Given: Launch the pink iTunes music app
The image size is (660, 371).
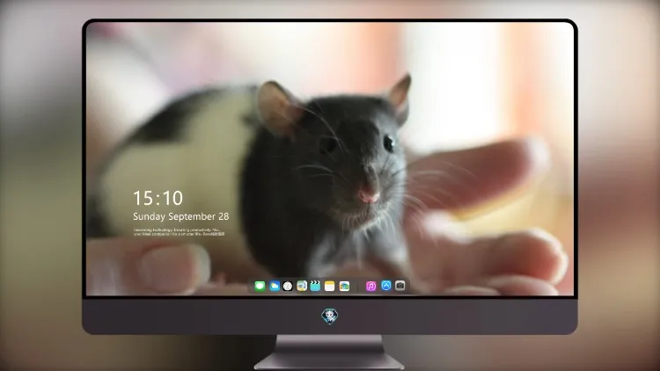Looking at the screenshot, I should click(x=370, y=286).
